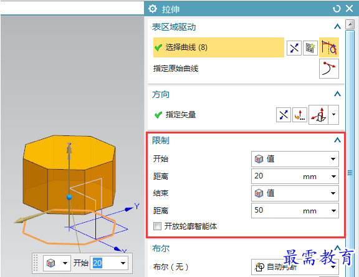Click the 指定原始曲线 curve icon
Image resolution: width=359 pixels, height=277 pixels.
coord(329,69)
